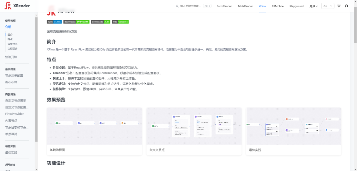Click the 性能卓越 bullet item
357x171 pixels.
(96, 67)
